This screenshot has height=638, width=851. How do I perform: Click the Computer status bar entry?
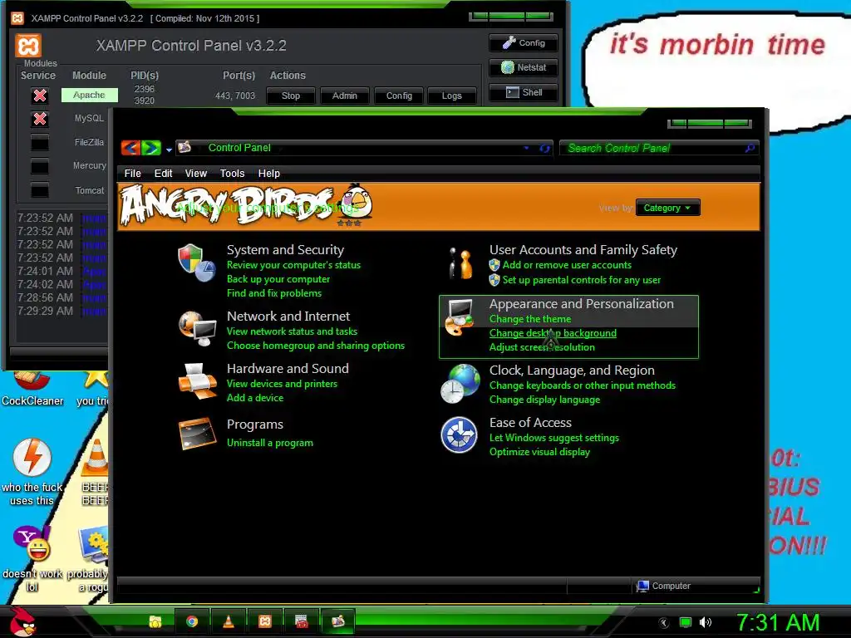tap(664, 586)
